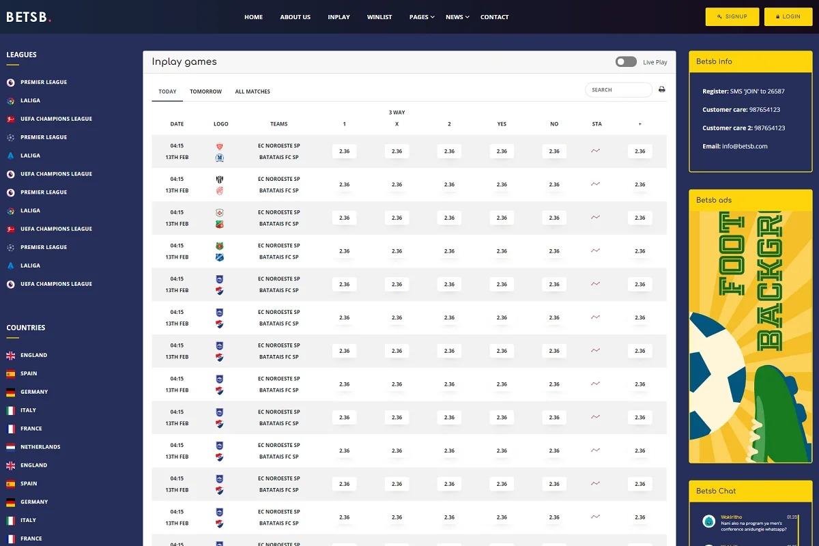The image size is (819, 546).
Task: Select the first row's draw X odds 2.36
Action: 397,152
